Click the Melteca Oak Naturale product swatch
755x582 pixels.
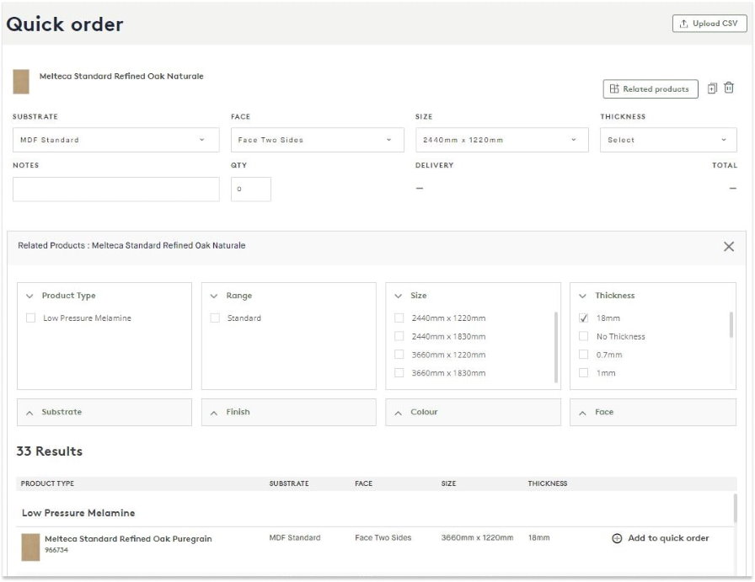pos(21,82)
